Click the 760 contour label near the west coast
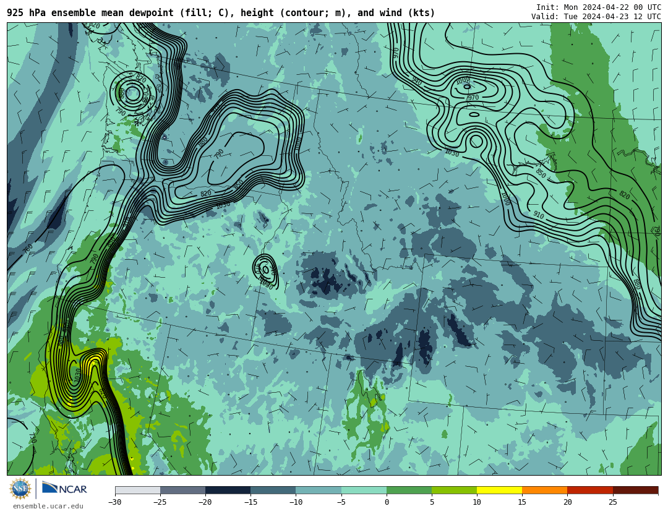 pyautogui.click(x=28, y=249)
